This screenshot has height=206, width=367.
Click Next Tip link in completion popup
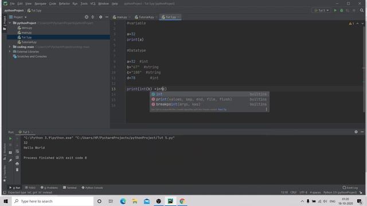click(x=222, y=109)
